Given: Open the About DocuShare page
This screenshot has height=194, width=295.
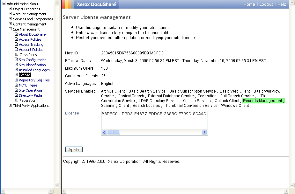Looking at the screenshot, I should pos(32,34).
